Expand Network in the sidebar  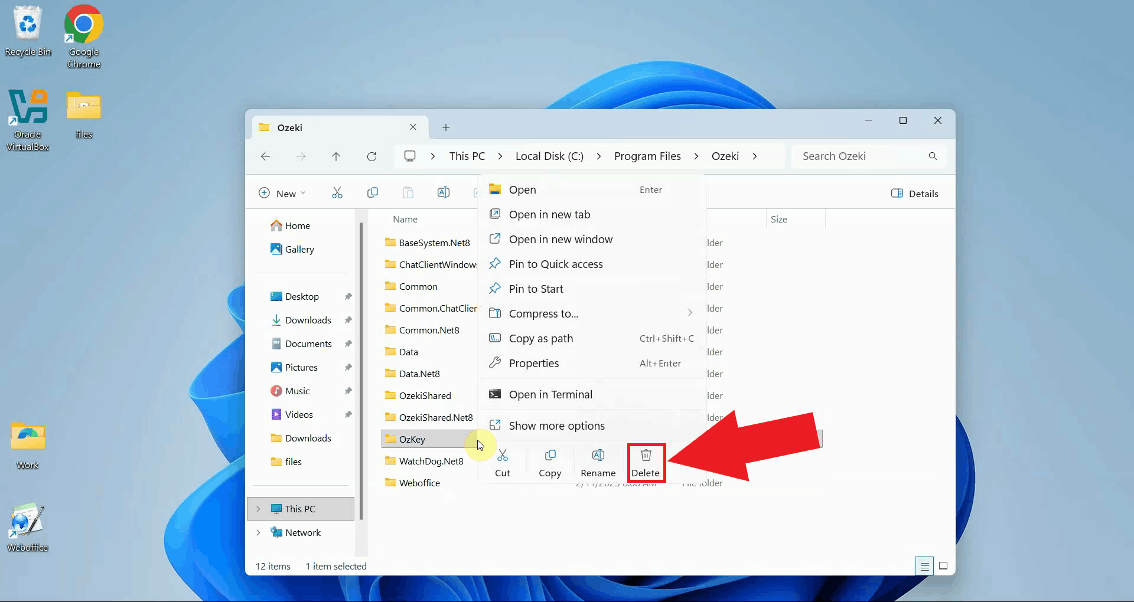tap(259, 532)
